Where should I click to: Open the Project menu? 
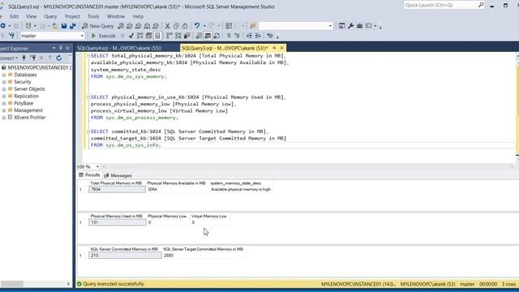coord(72,16)
